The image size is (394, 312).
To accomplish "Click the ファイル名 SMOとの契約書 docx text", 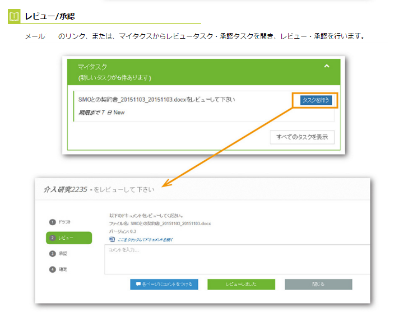I will [160, 223].
